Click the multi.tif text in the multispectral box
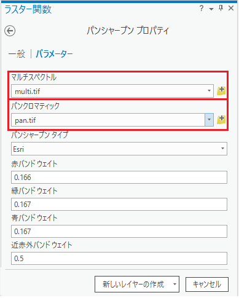This screenshot has height=298, width=239. [28, 92]
